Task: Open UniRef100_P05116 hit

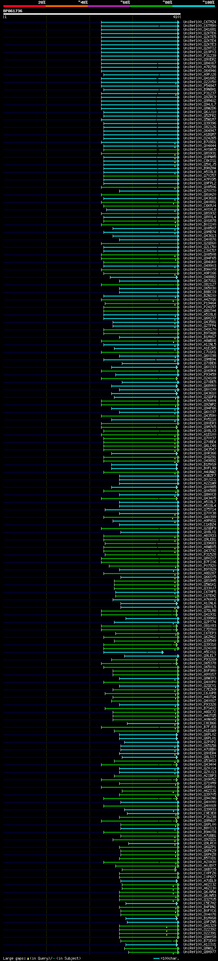Action: point(200,420)
